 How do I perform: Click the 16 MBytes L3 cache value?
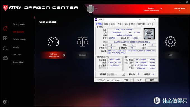pyautogui.click(x=141, y=68)
